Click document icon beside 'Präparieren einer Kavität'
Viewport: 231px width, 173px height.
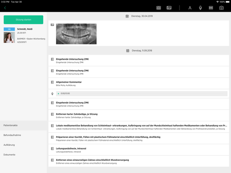52,137
